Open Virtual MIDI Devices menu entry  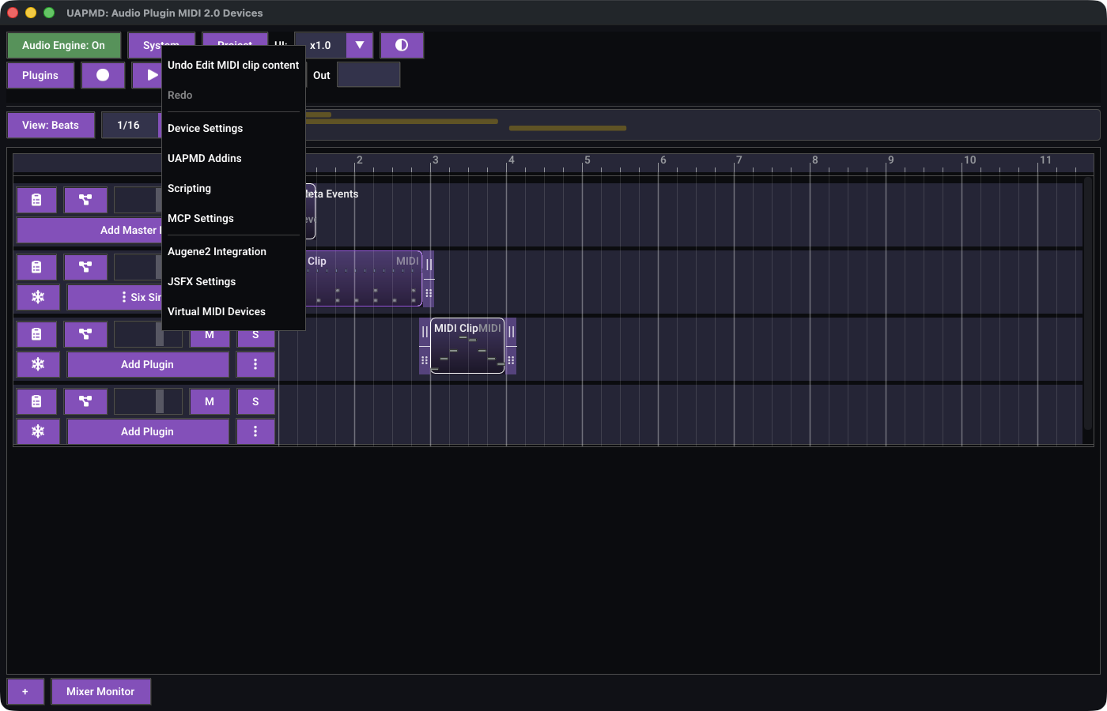coord(233,311)
